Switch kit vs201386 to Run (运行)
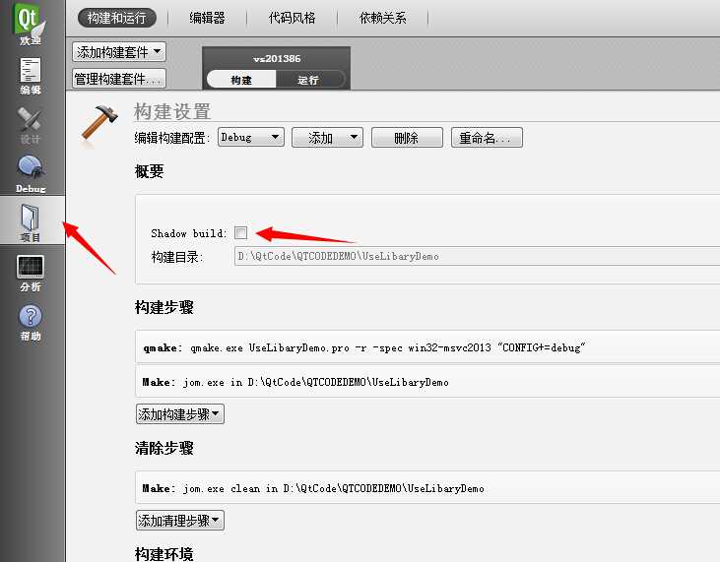720x562 pixels. click(308, 80)
